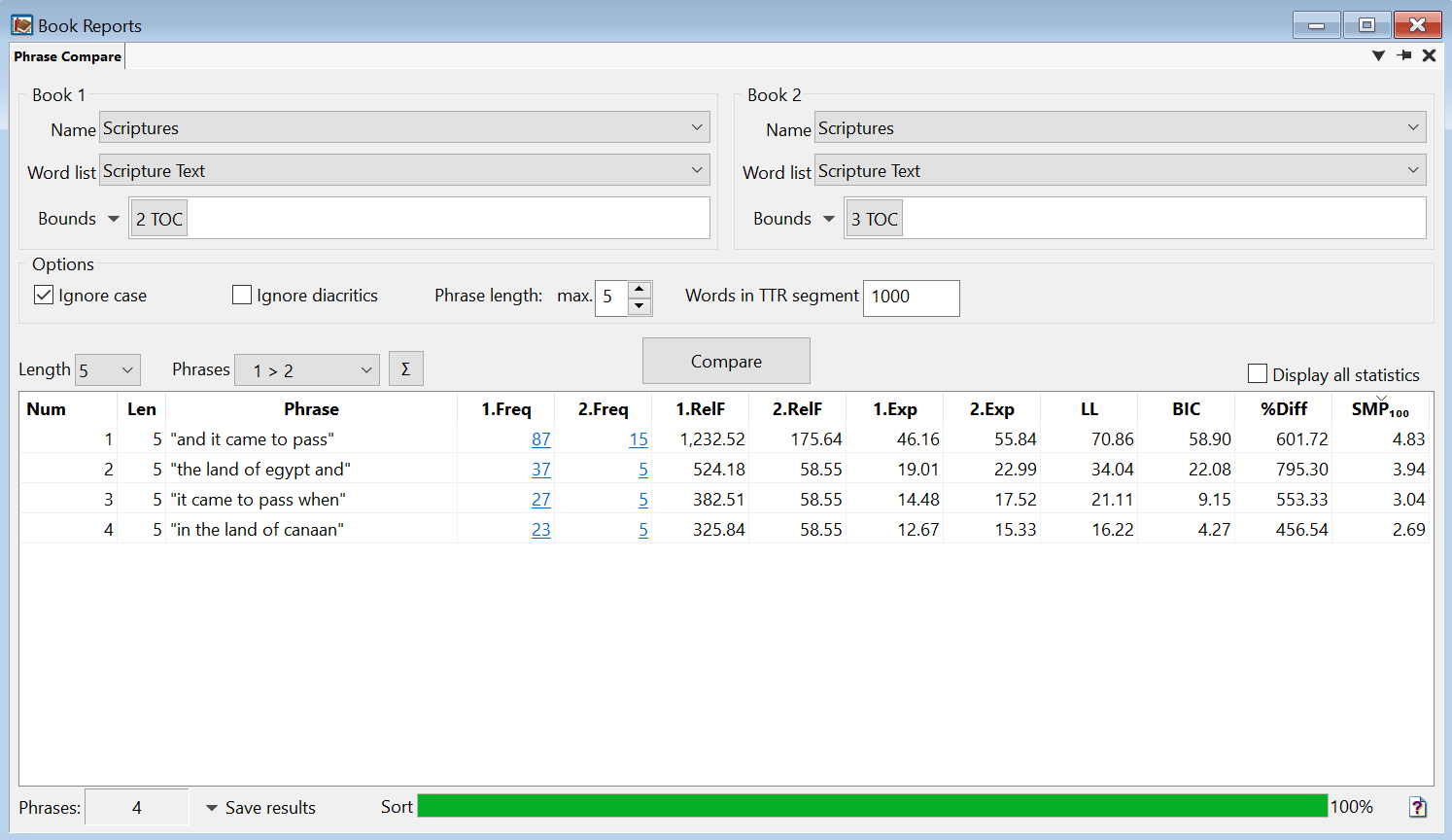Toggle the Ignore case checkbox
This screenshot has width=1452, height=840.
coord(44,295)
